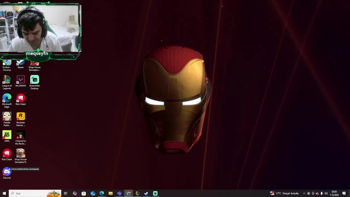This screenshot has width=350, height=197.
Task: Open League of Legends from the taskbar
Action: [137, 193]
